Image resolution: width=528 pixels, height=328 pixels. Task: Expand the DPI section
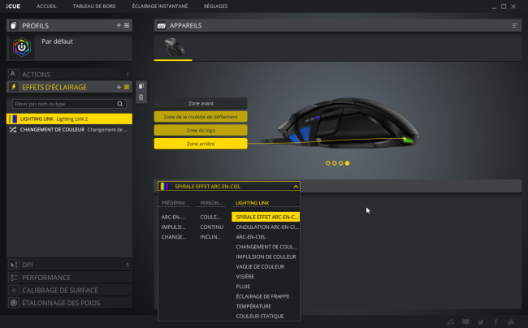point(69,265)
